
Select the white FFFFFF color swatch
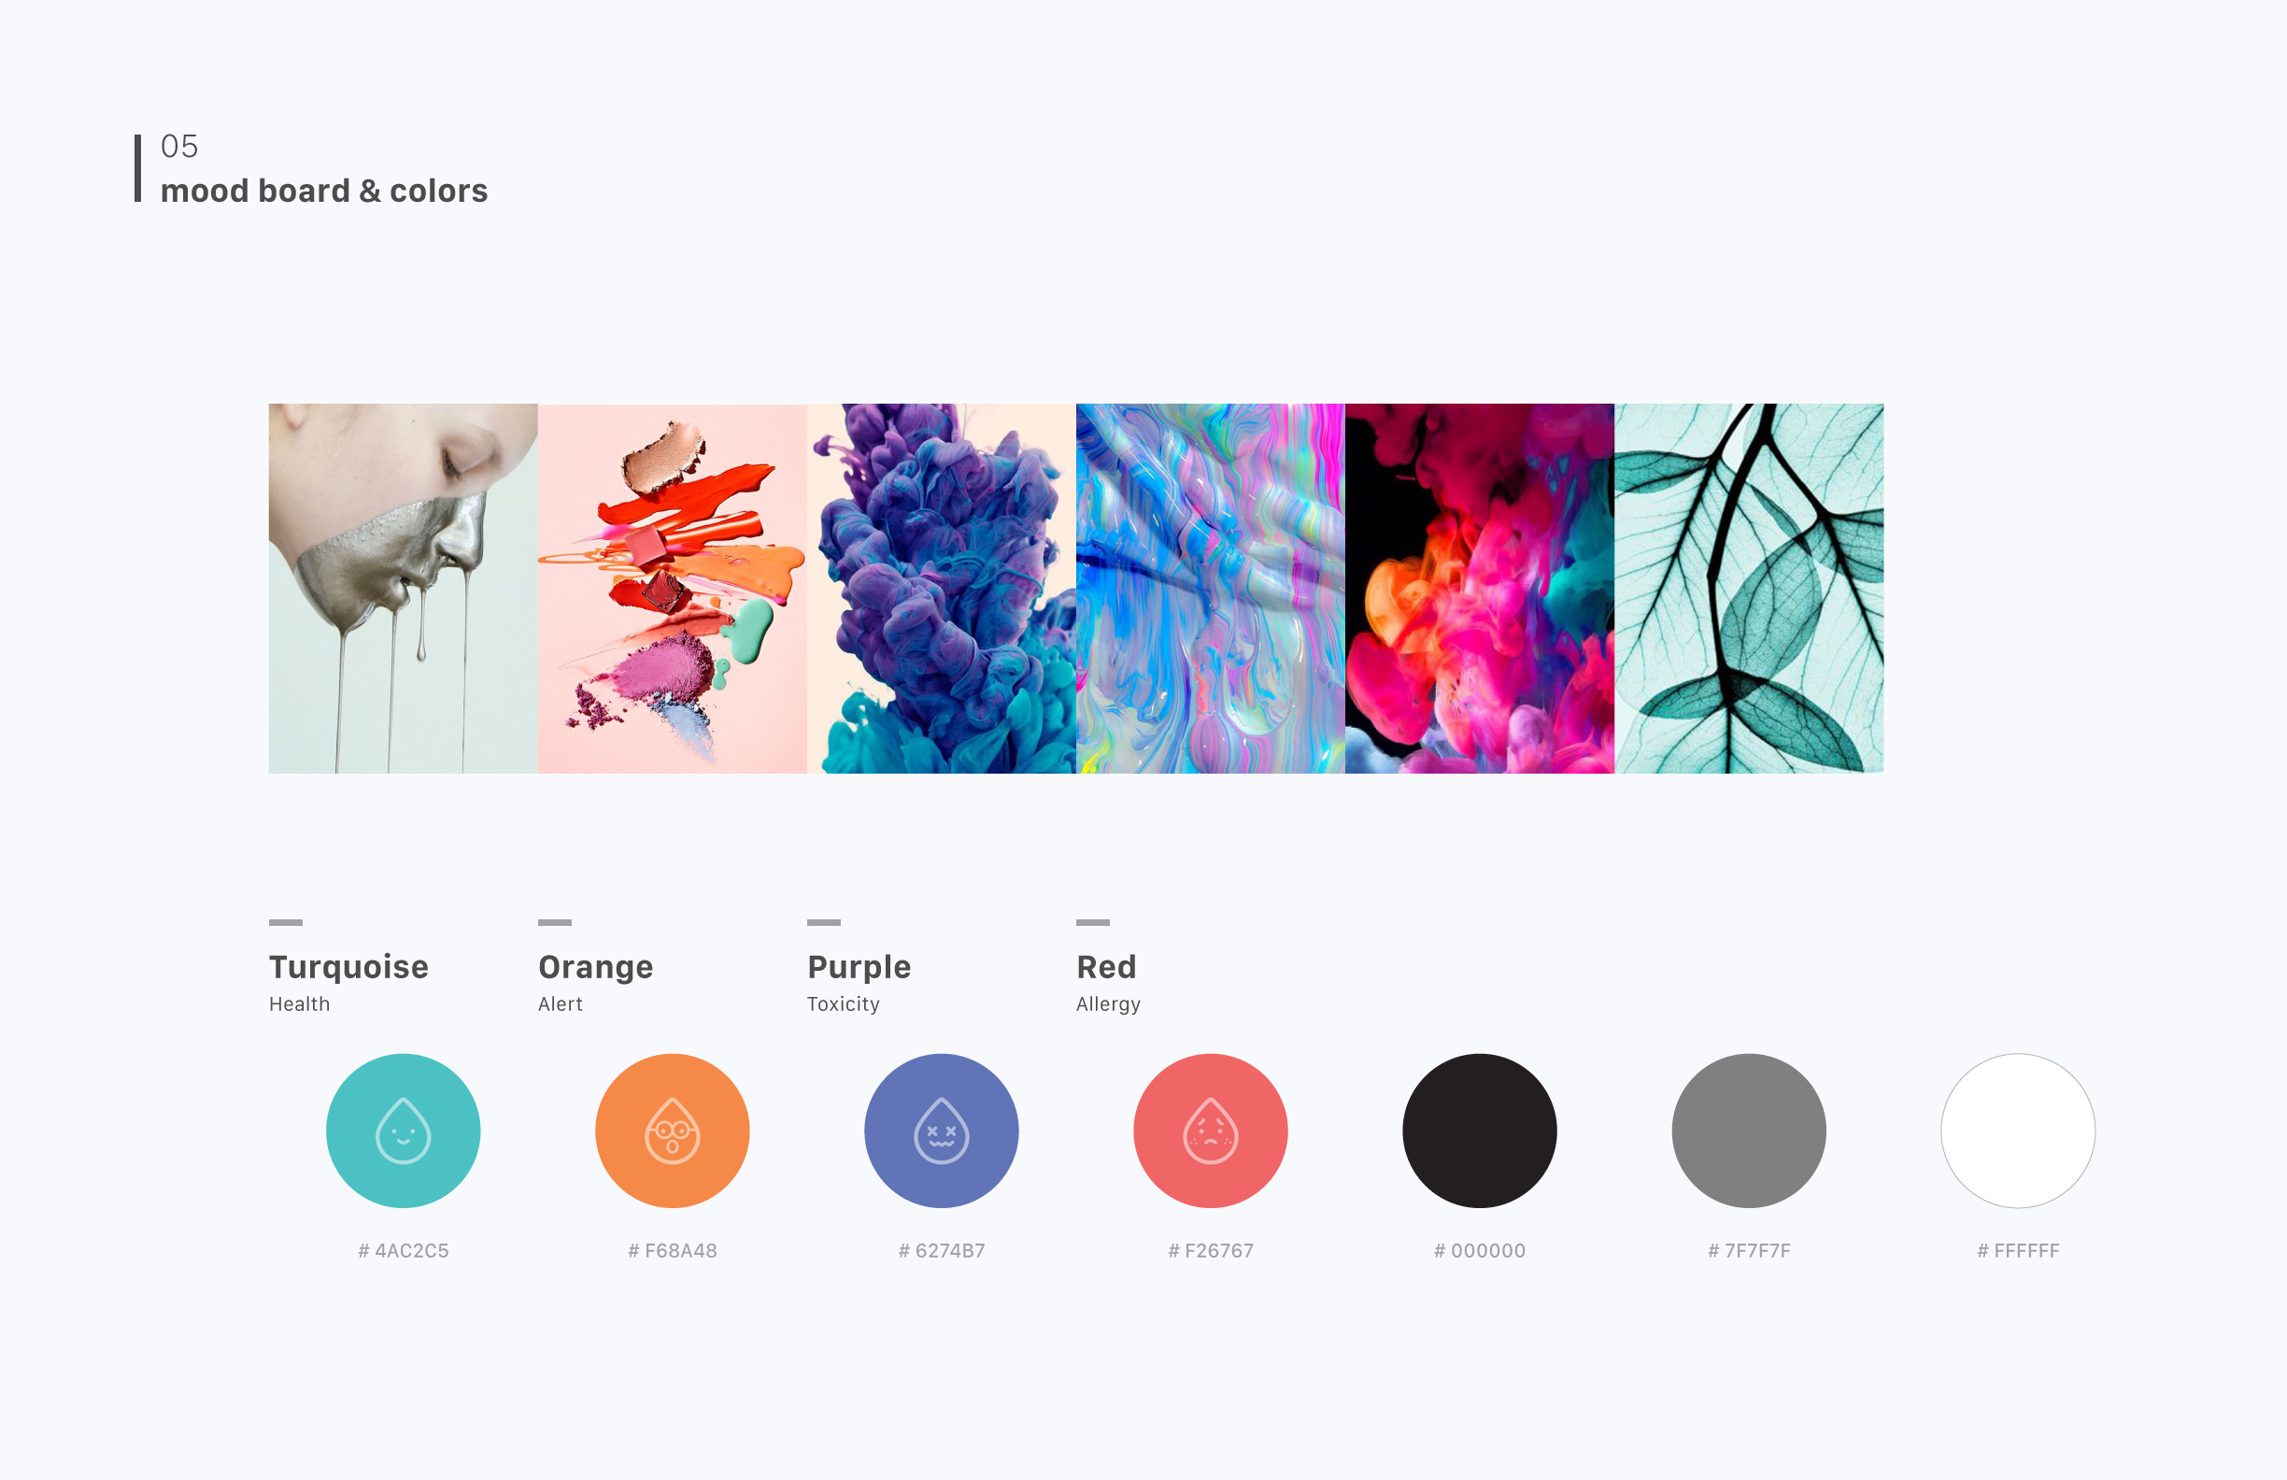click(2017, 1131)
